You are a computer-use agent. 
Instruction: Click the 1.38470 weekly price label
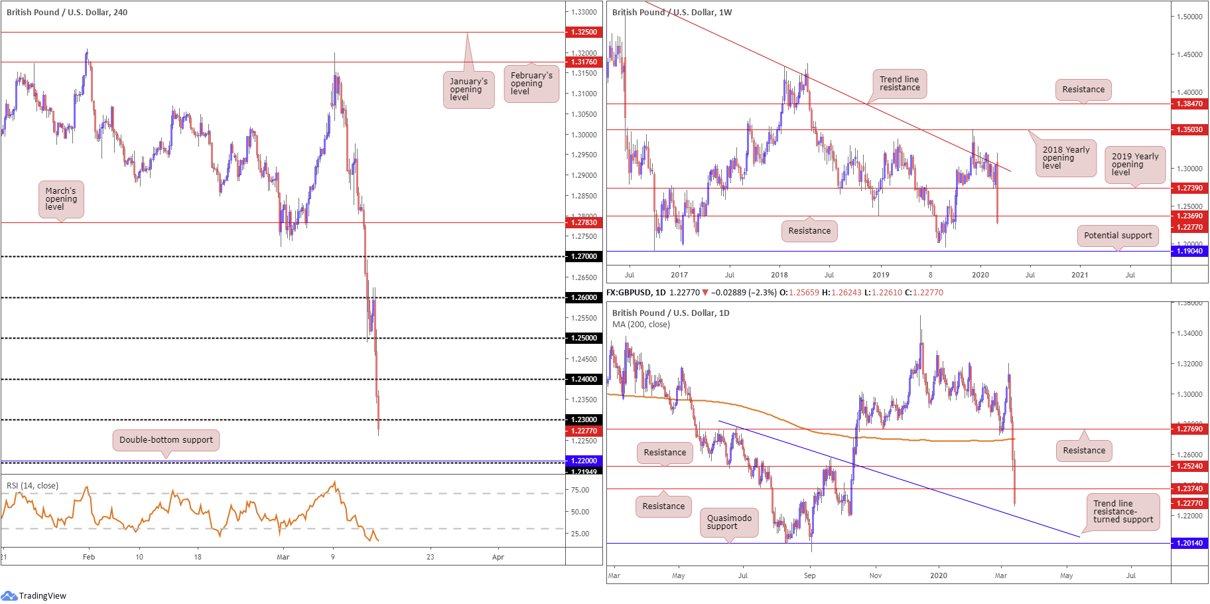tap(1189, 104)
